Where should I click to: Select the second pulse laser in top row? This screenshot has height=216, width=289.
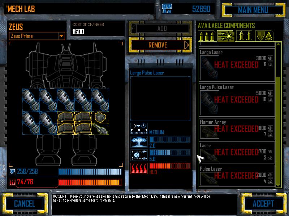(48, 100)
